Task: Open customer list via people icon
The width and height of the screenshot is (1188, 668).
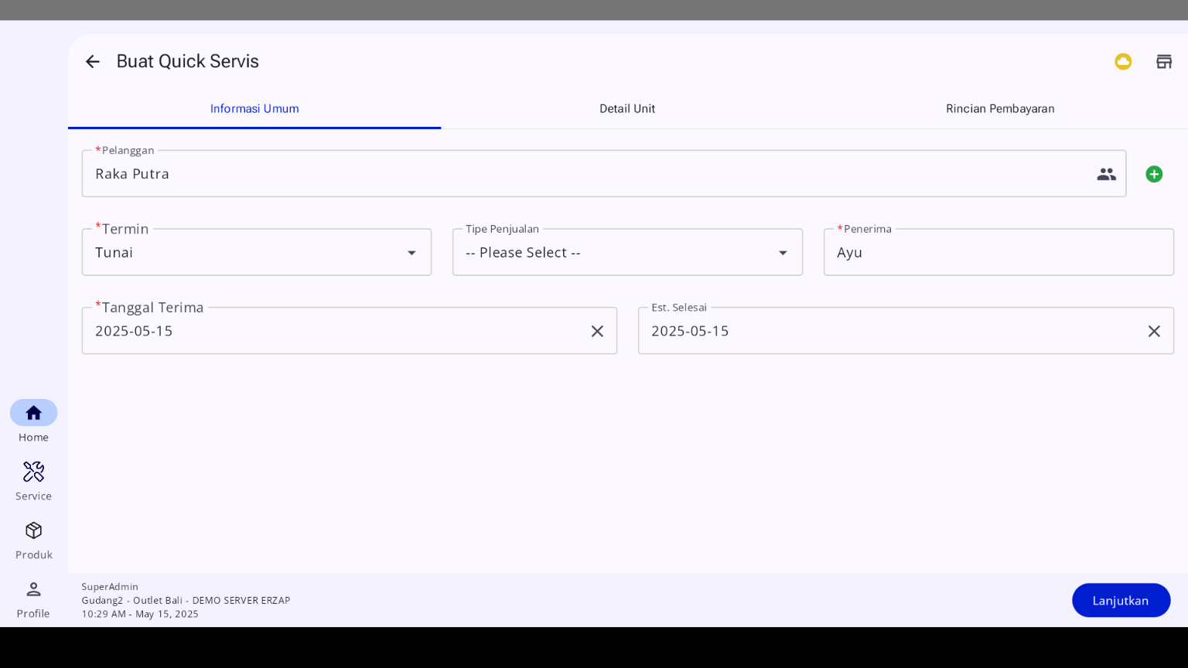Action: pyautogui.click(x=1106, y=174)
